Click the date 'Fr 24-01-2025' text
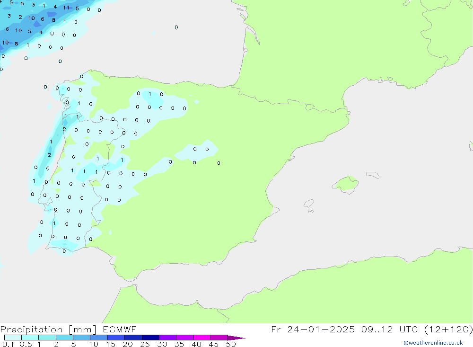 (x=313, y=329)
